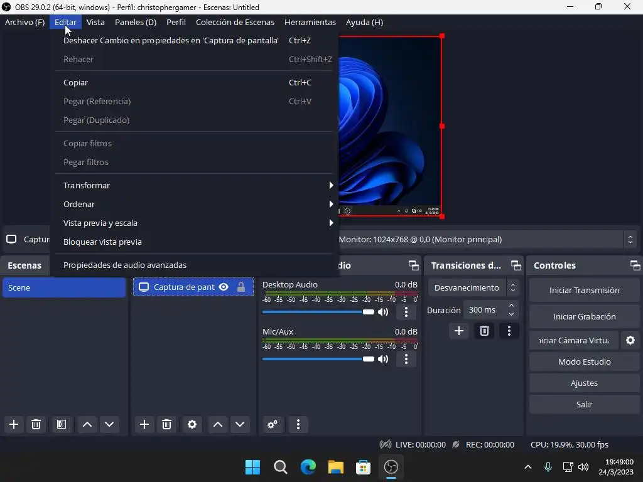This screenshot has height=482, width=643.
Task: Open the Vista menu
Action: (x=95, y=22)
